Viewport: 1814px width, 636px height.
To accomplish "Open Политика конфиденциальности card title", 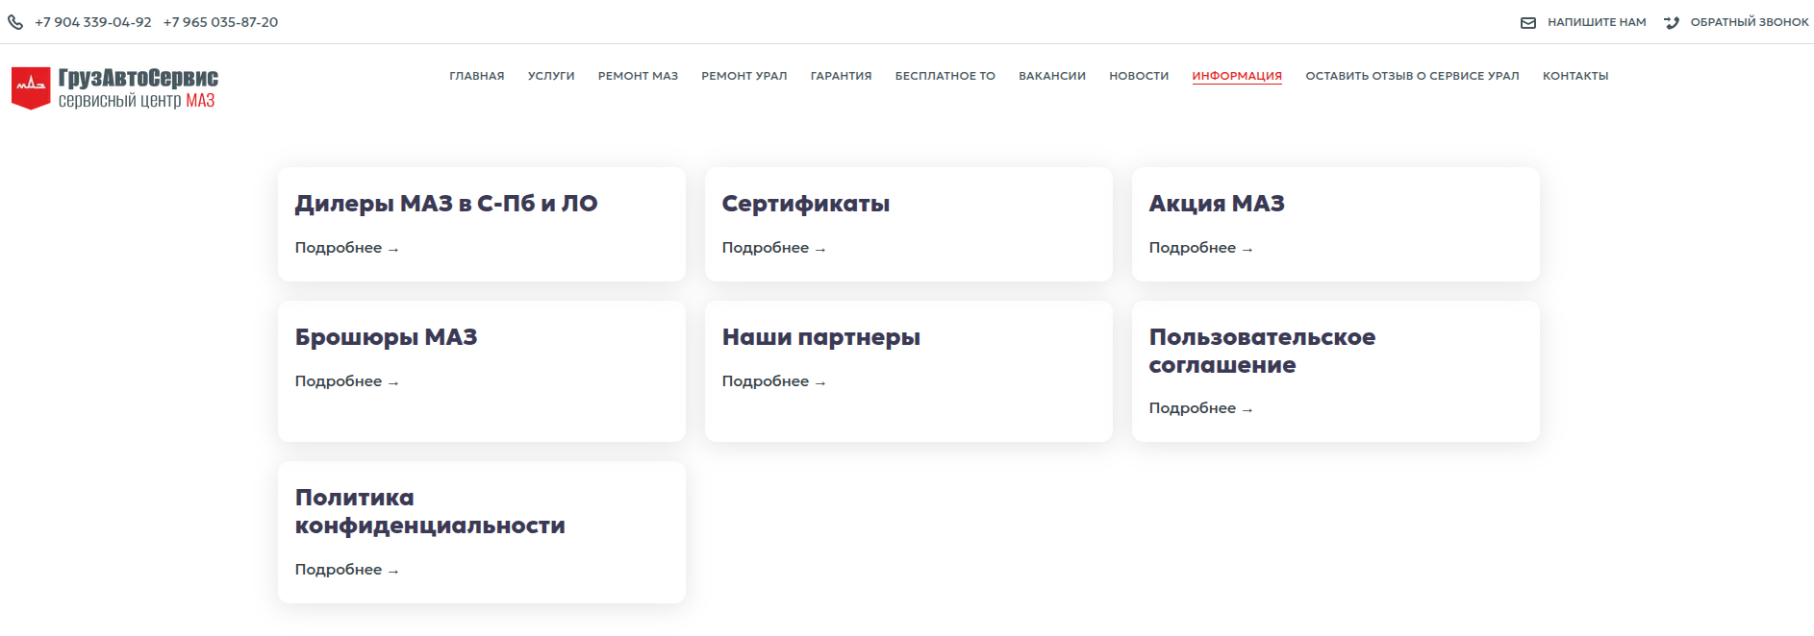I will (x=430, y=511).
